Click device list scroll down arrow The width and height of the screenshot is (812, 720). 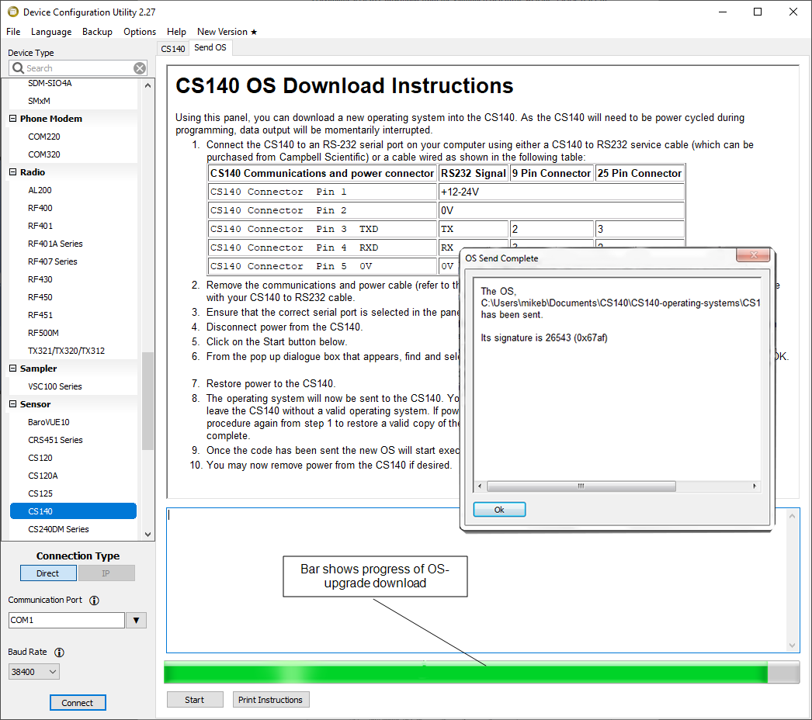tap(148, 535)
